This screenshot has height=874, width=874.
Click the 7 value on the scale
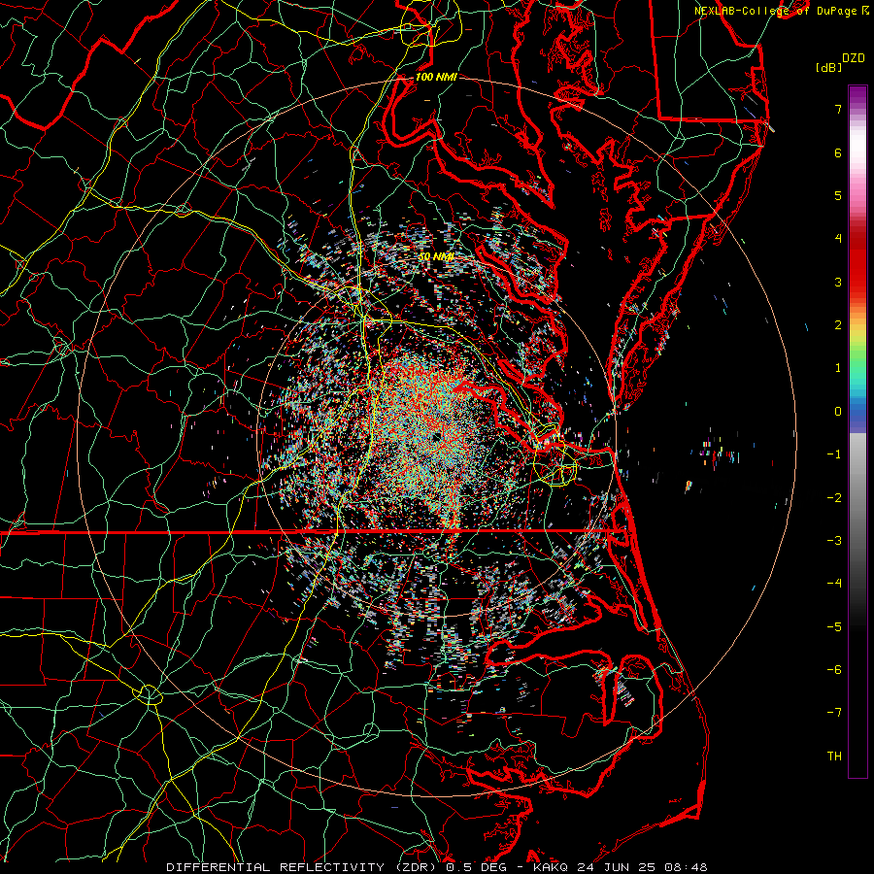pyautogui.click(x=838, y=109)
